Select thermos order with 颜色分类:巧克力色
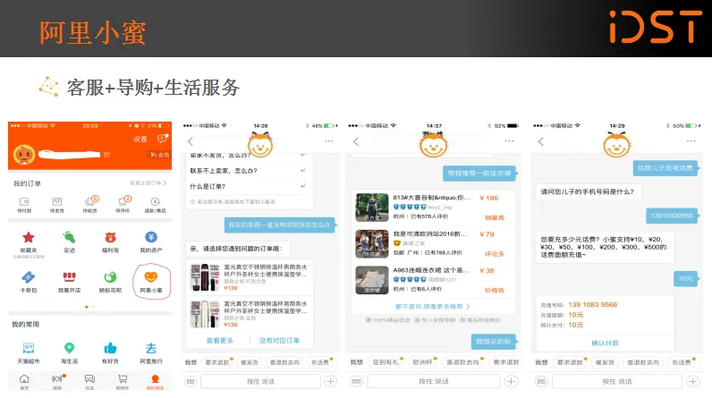Image resolution: width=712 pixels, height=398 pixels. click(249, 277)
